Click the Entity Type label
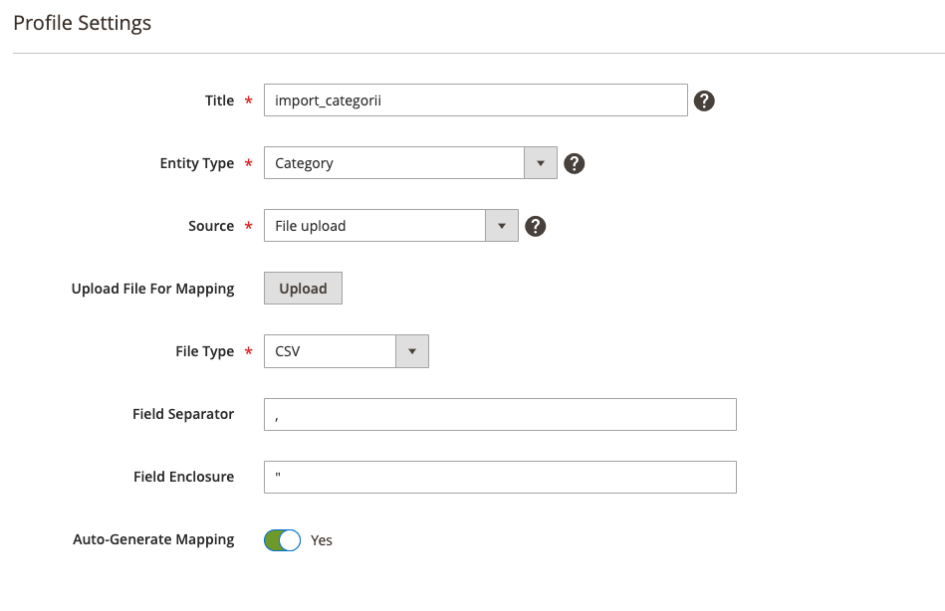This screenshot has width=945, height=611. 197,163
